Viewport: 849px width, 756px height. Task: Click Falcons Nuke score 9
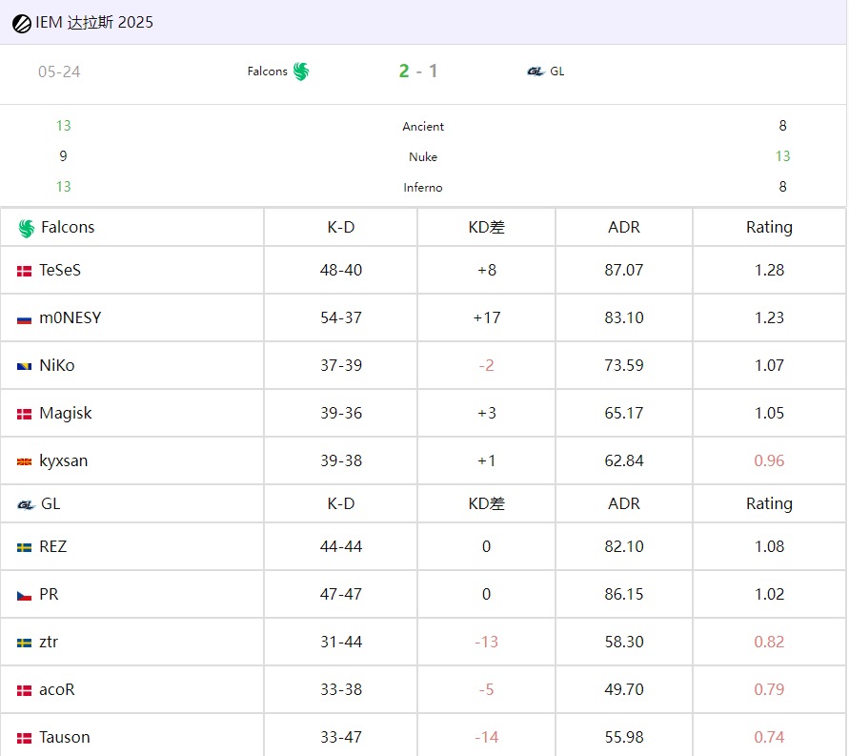point(63,156)
